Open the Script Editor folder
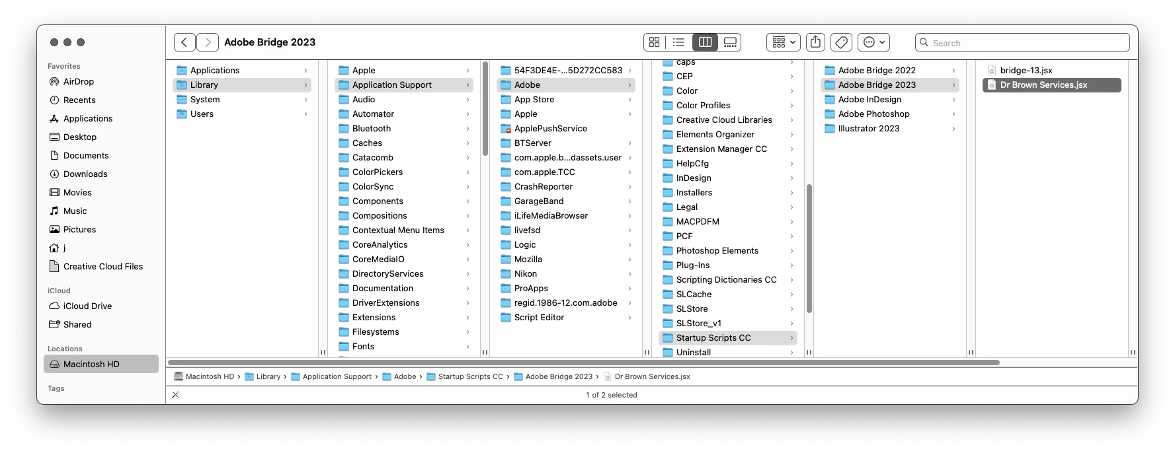 [566, 318]
